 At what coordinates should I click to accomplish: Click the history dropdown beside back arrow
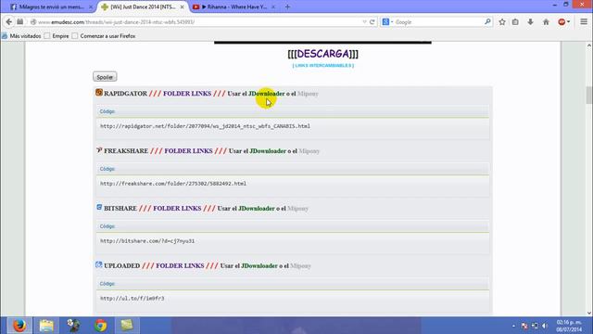point(20,22)
